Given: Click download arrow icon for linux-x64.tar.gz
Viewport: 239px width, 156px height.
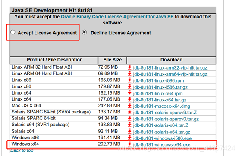Looking at the screenshot, I should click(129, 99).
